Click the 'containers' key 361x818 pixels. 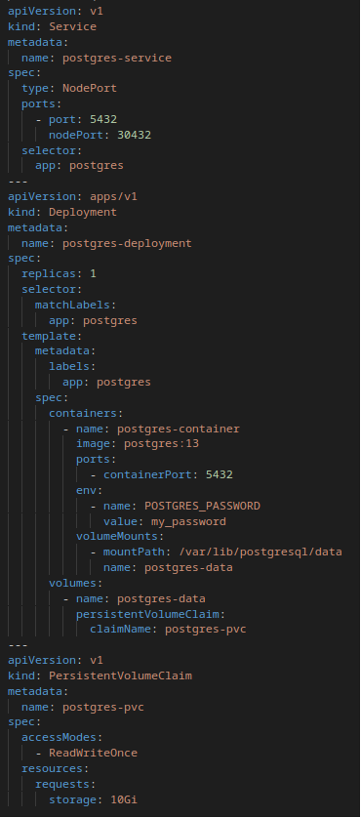point(83,413)
